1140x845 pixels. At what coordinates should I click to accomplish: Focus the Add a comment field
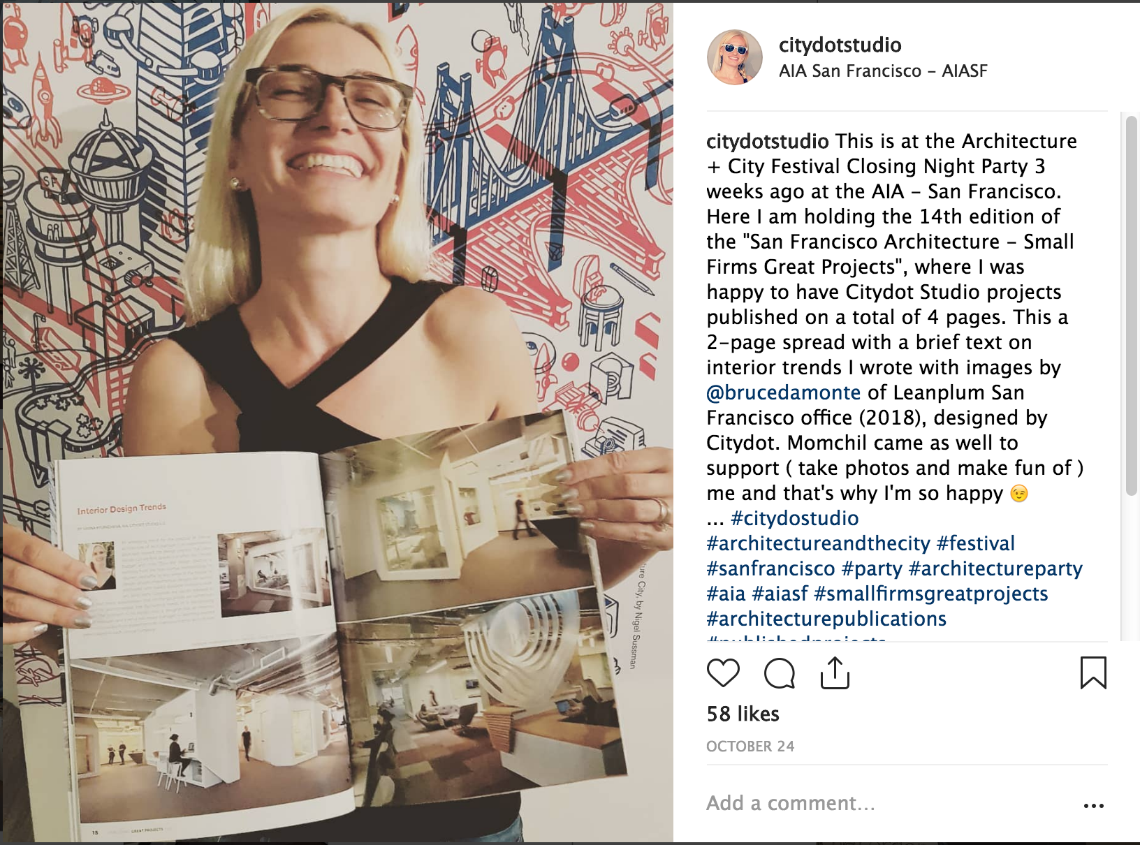(x=887, y=803)
